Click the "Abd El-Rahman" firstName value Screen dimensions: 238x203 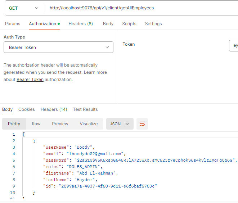tap(96, 173)
